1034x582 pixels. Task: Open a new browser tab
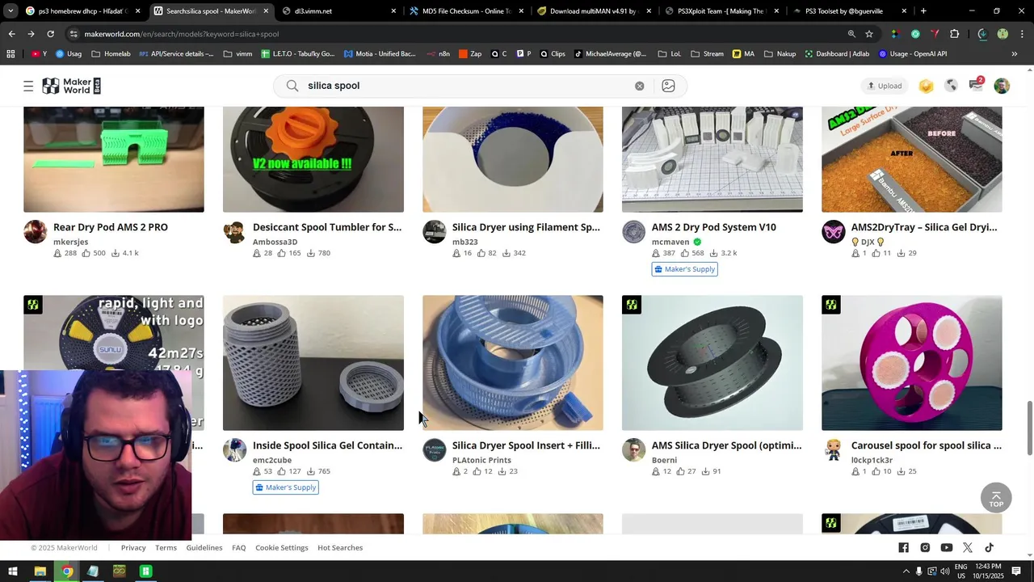[x=923, y=11]
